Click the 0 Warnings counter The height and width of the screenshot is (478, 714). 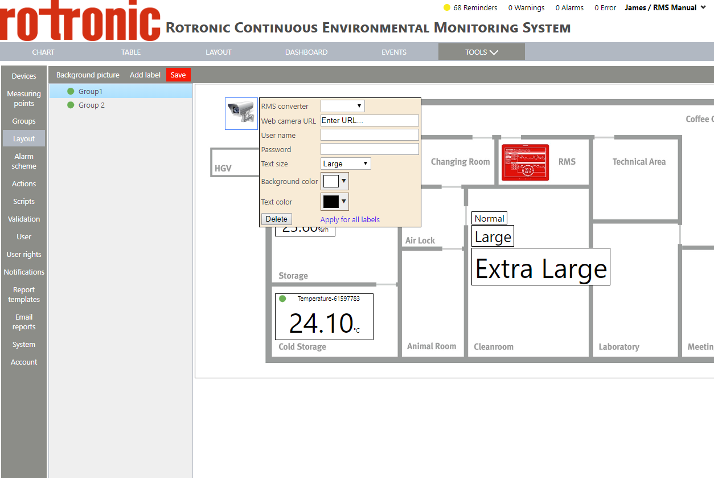click(x=526, y=8)
